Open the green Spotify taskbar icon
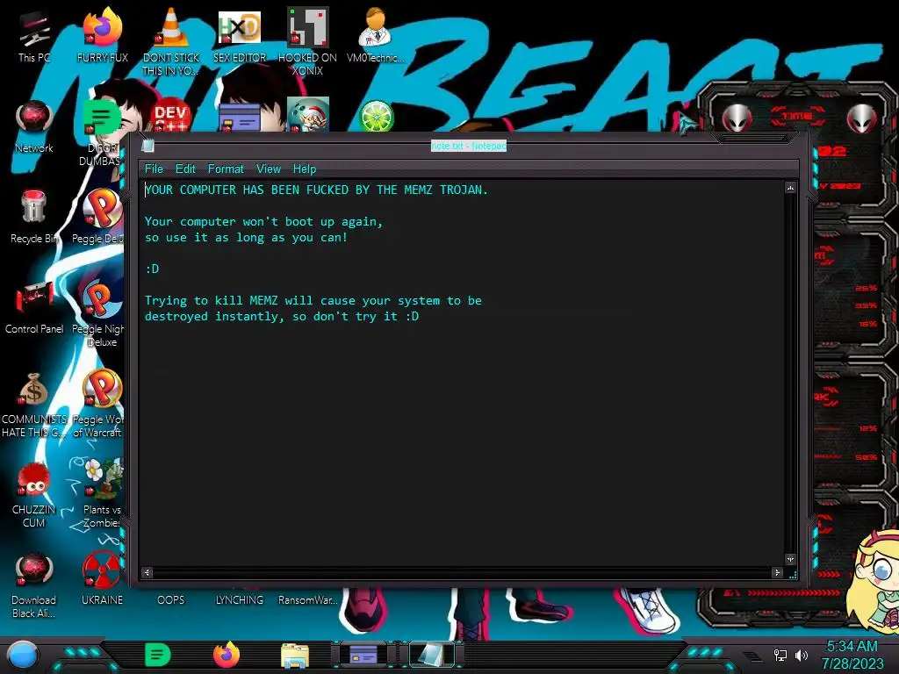 coord(158,655)
